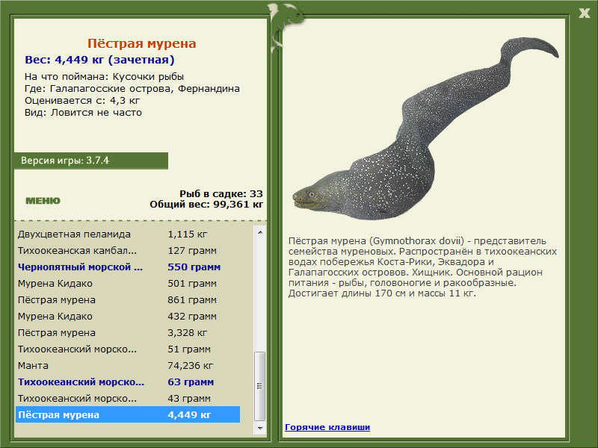Image resolution: width=598 pixels, height=448 pixels.
Task: Select Мурена Кидако 432 грамм entry
Action: coord(128,316)
